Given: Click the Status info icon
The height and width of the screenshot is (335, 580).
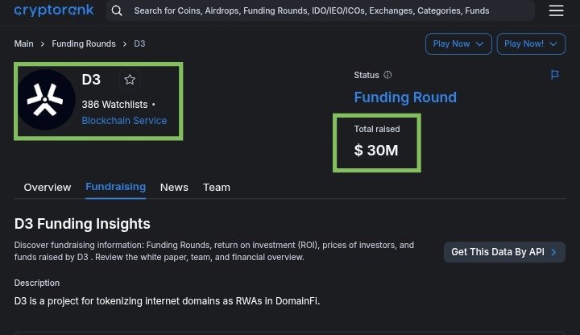Looking at the screenshot, I should (x=387, y=75).
